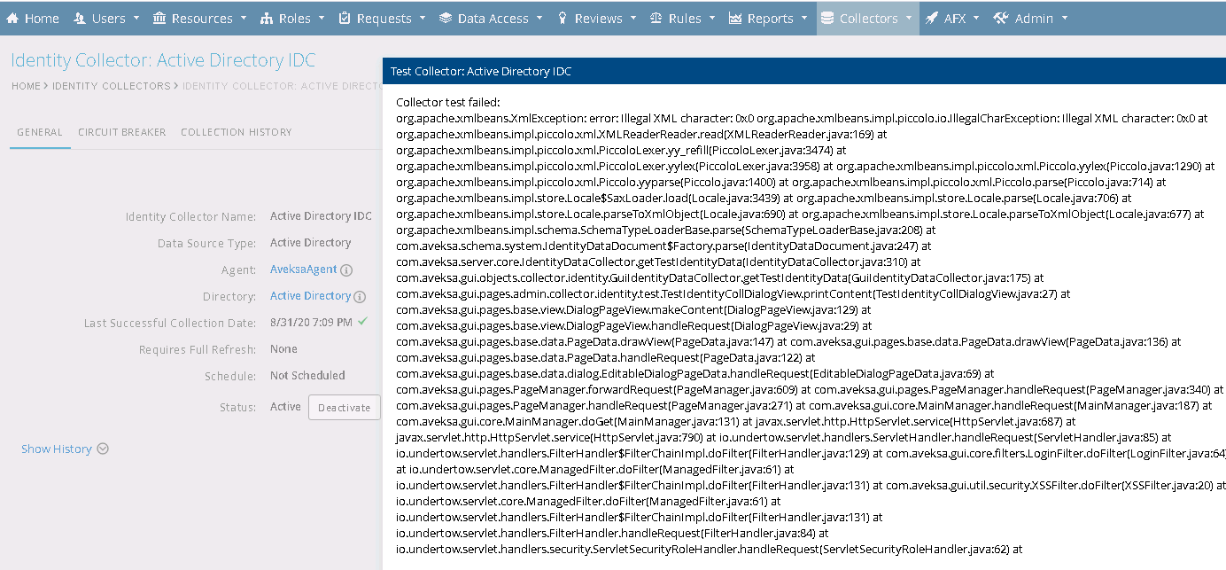Open the Collection History tab
1226x570 pixels.
236,132
